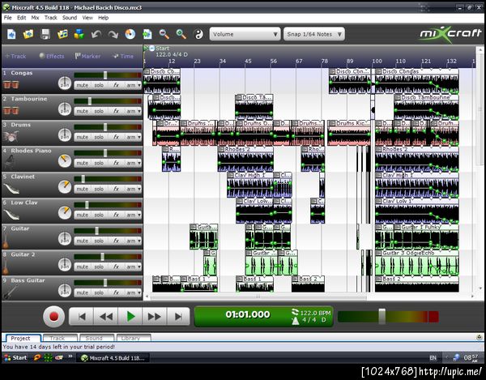Click the green Play button
486x380 pixels.
130,317
